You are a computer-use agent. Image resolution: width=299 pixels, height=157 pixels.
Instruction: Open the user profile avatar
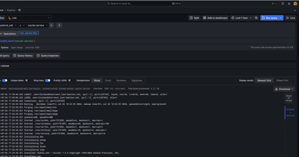coord(295,3)
